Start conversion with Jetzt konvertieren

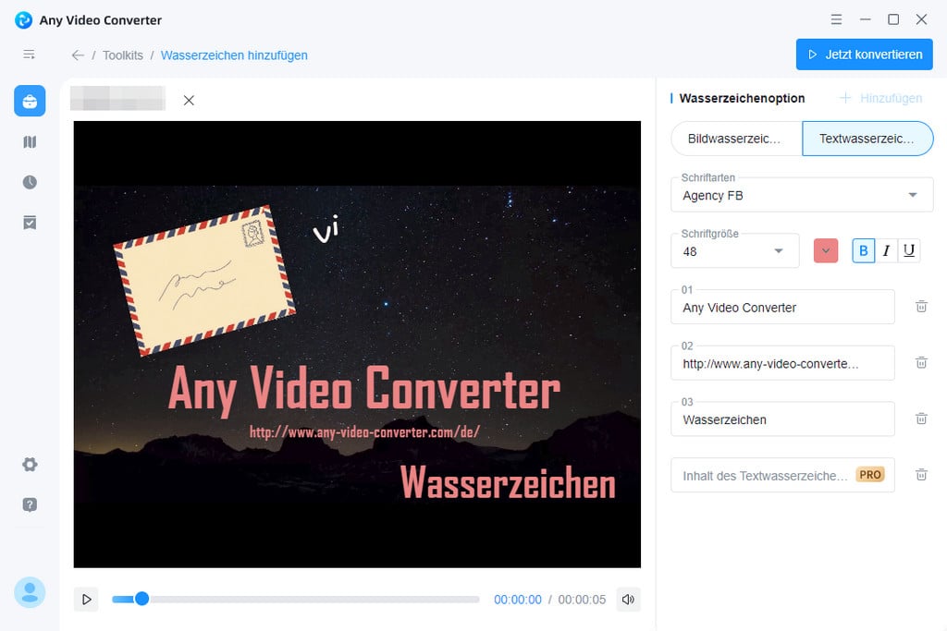coord(865,55)
